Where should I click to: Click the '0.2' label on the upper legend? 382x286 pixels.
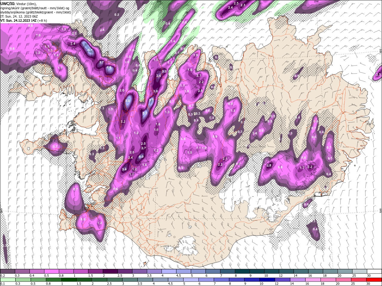point(3,276)
